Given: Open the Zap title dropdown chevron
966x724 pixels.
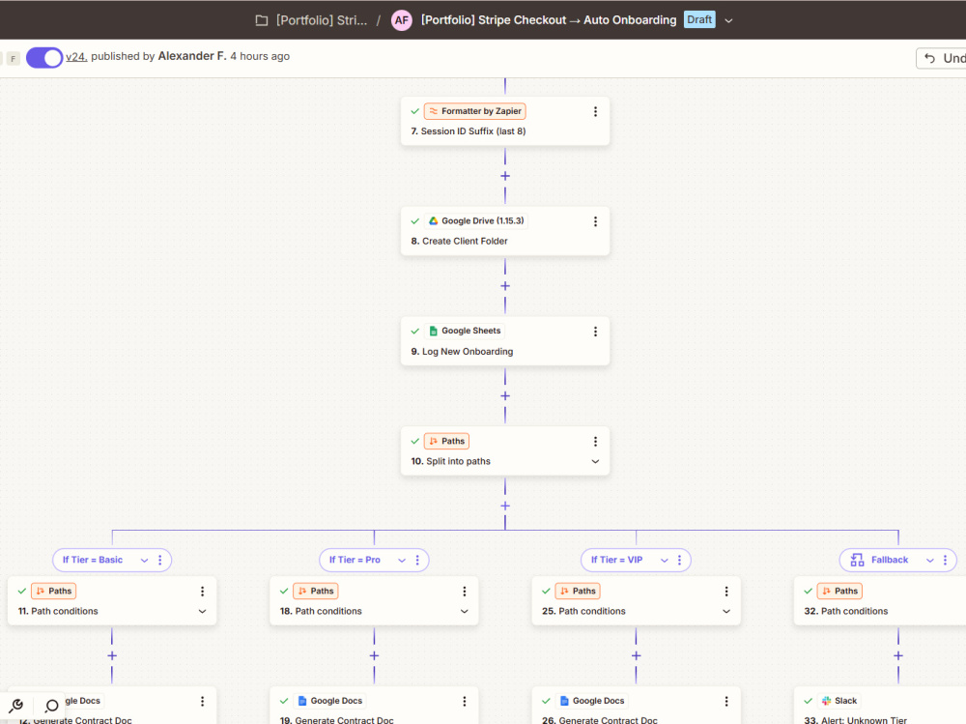Looking at the screenshot, I should [728, 20].
